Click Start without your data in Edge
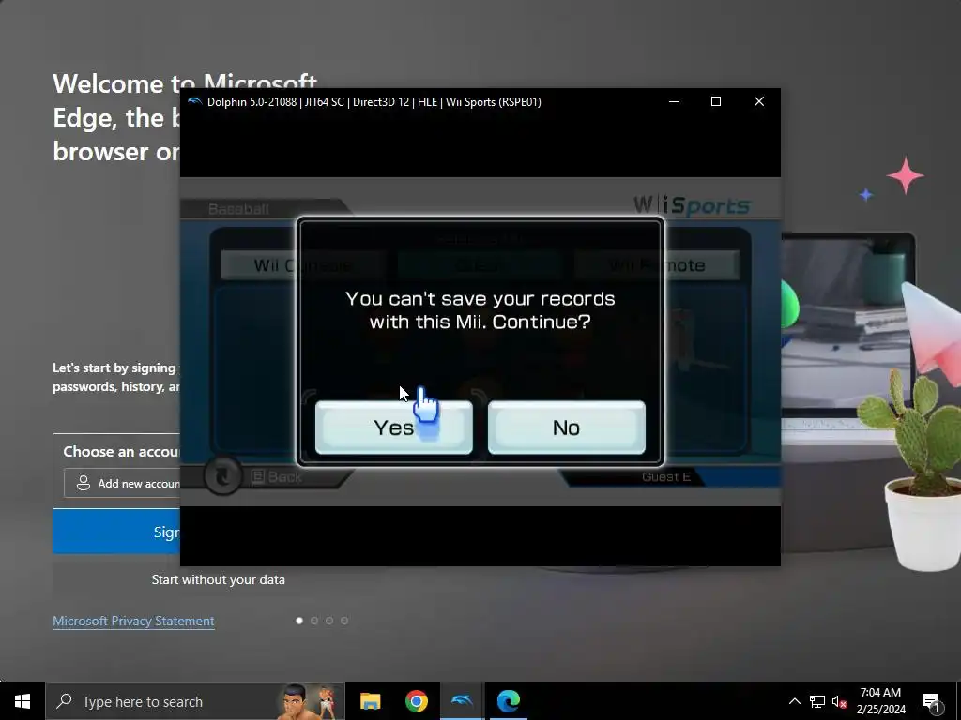 [x=218, y=579]
